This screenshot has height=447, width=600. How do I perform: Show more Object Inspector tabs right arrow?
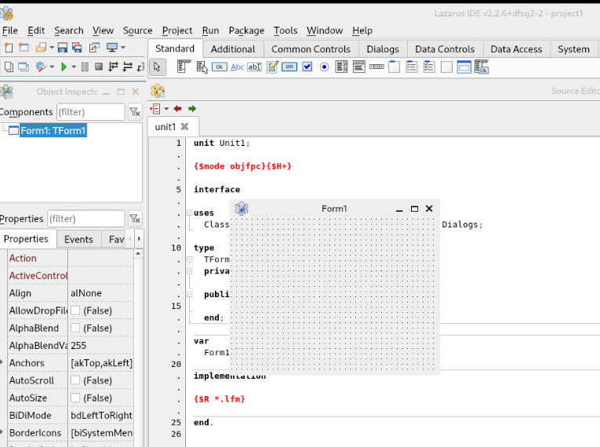pyautogui.click(x=139, y=239)
